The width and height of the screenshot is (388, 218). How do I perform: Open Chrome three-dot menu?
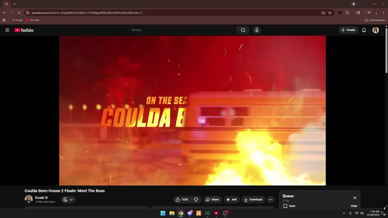tap(383, 13)
